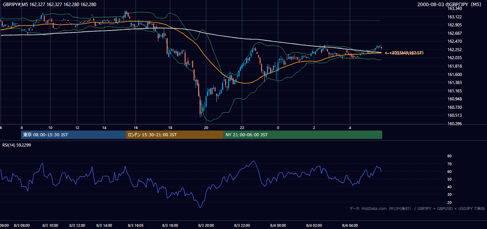Click RSI scale value 40
Screen dimensions: 487x229
449,187
